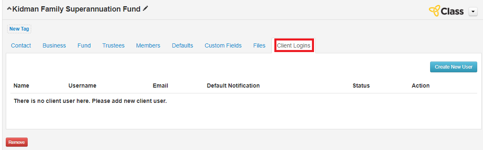Click the Status column header
This screenshot has width=483, height=150.
click(361, 86)
